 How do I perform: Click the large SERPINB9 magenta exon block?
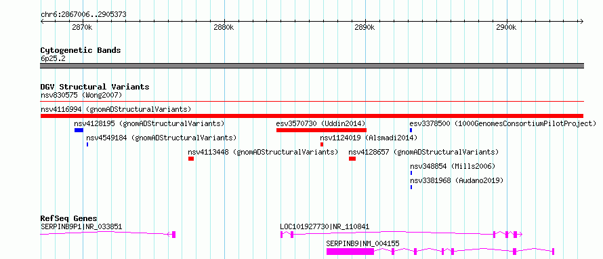[350, 252]
